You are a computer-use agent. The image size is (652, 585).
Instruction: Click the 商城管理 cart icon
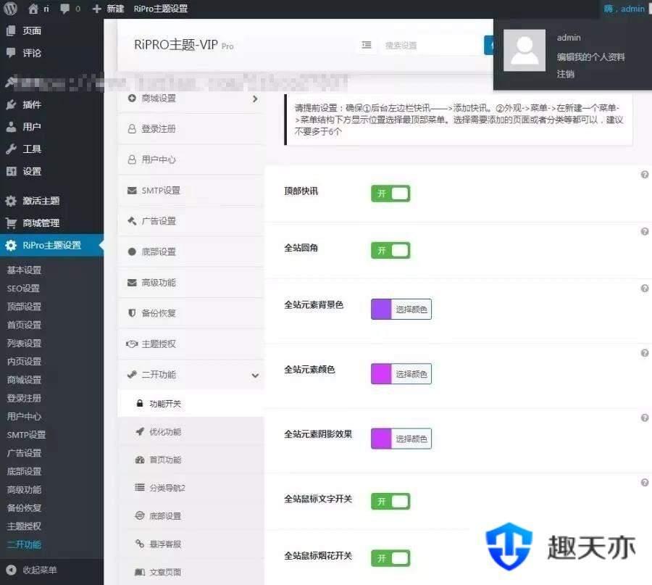pyautogui.click(x=11, y=223)
